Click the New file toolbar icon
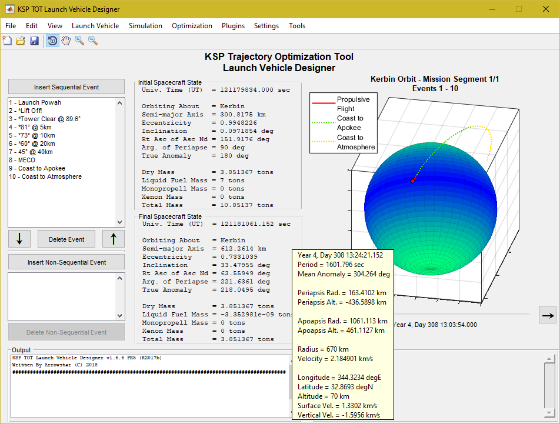560x424 pixels. point(7,41)
